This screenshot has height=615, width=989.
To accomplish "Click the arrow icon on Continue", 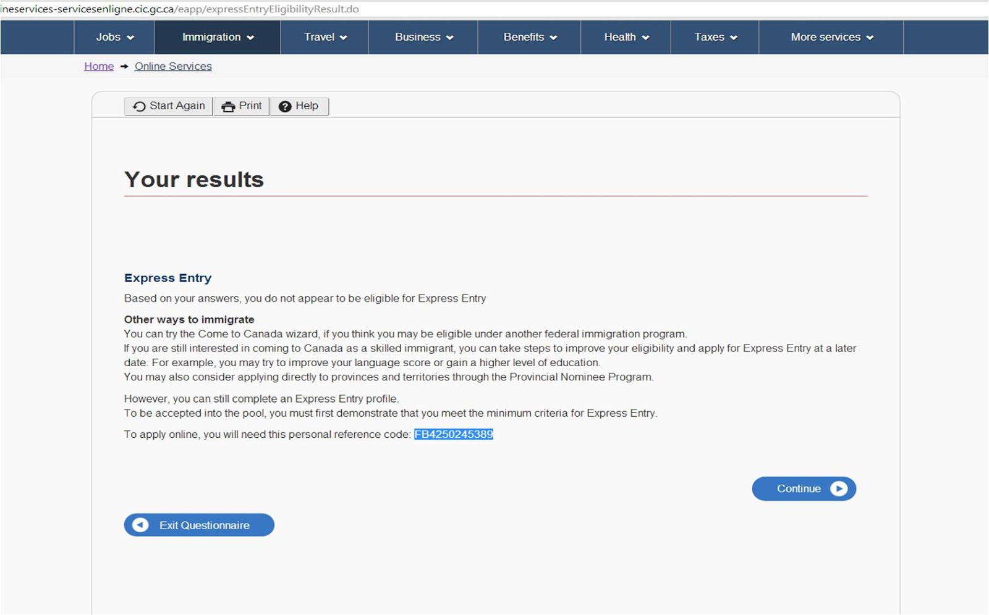I will [839, 488].
